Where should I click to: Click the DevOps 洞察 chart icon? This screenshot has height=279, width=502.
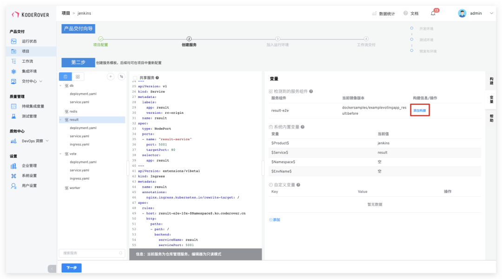[13, 141]
